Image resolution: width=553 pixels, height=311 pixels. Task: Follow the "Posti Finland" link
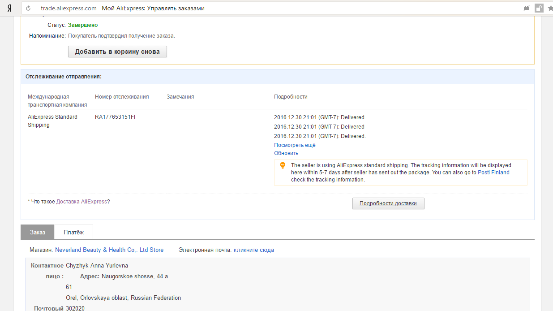pyautogui.click(x=493, y=173)
